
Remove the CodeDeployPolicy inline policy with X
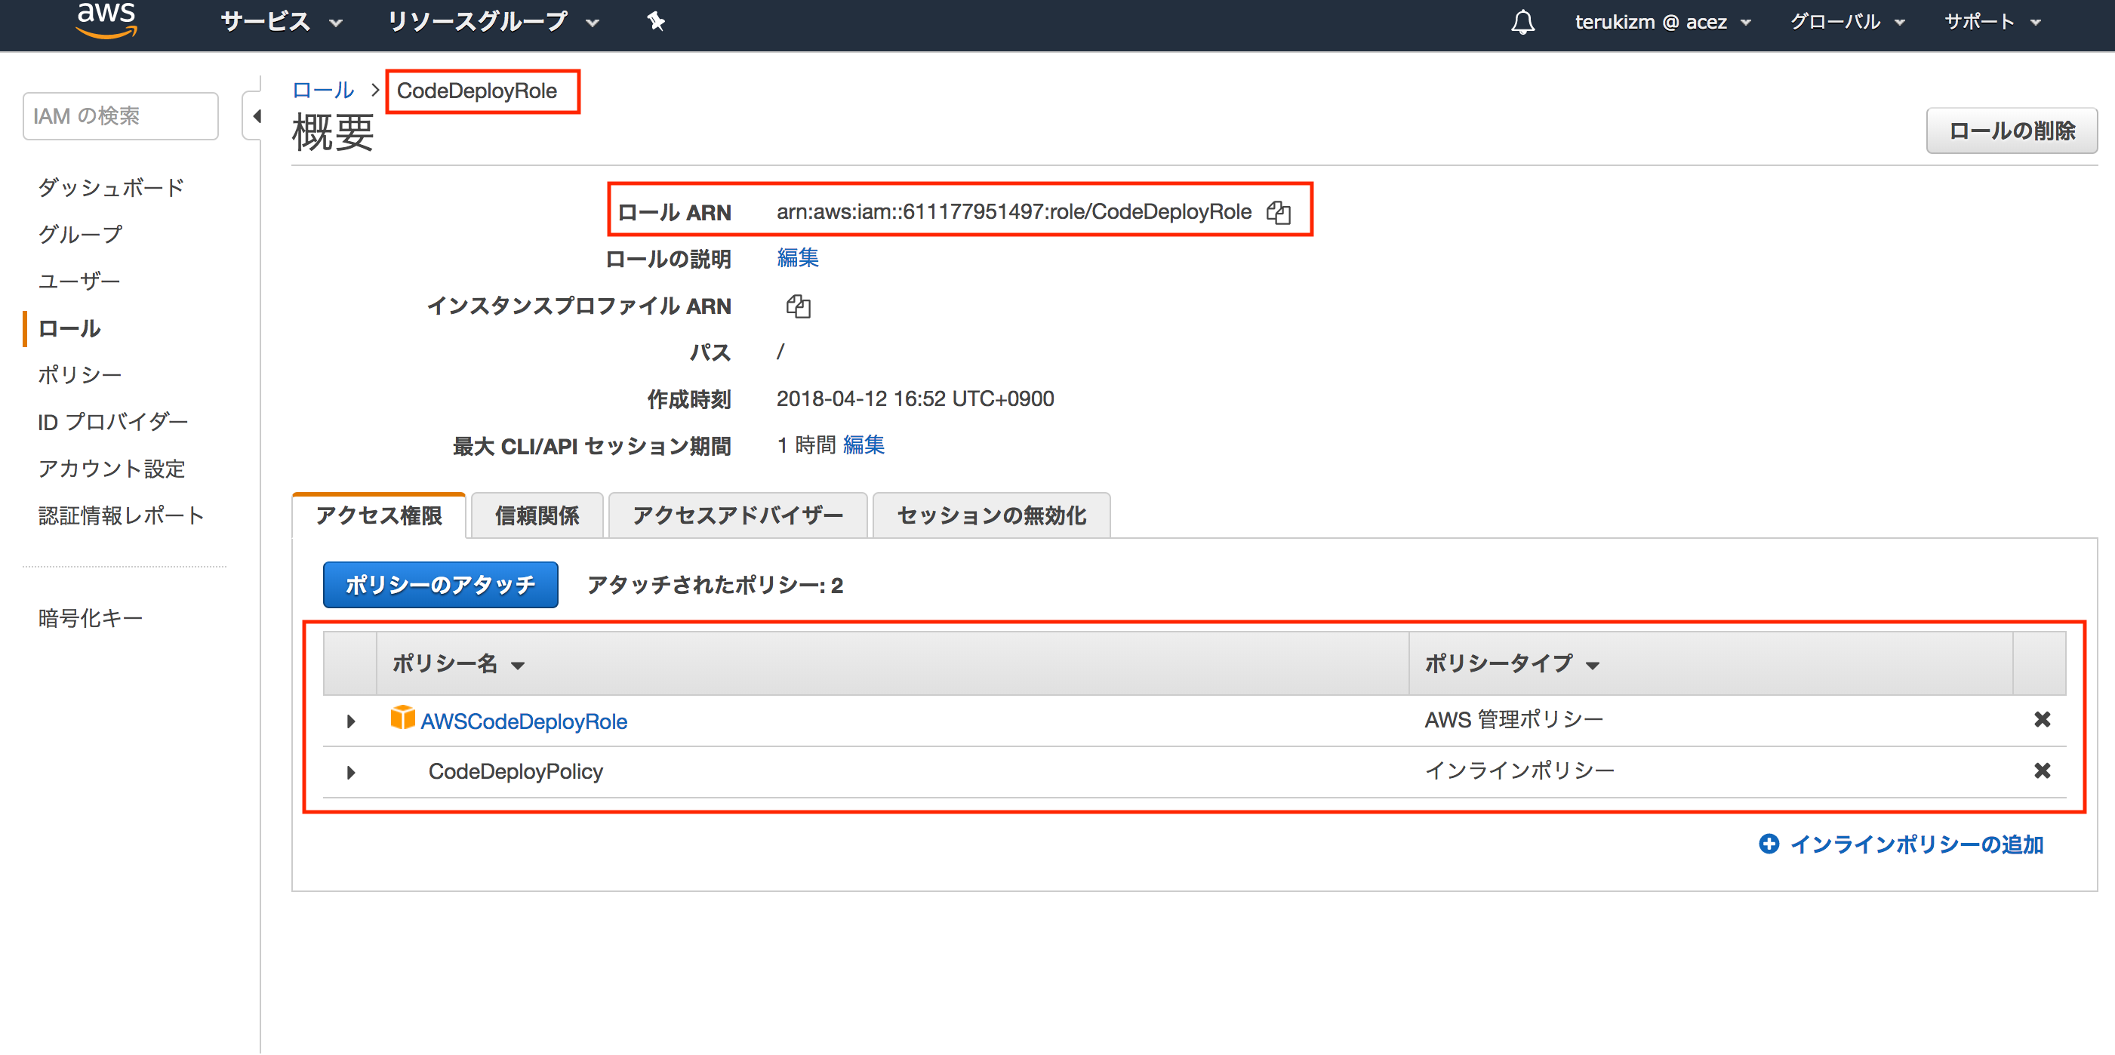coord(2042,770)
